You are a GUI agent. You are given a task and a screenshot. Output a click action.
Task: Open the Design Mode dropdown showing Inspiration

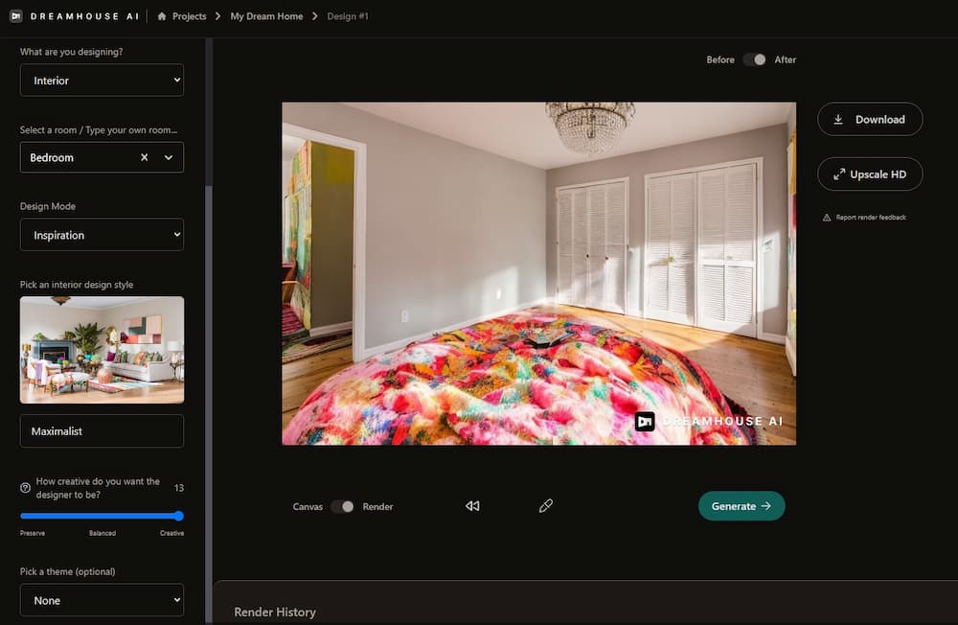coord(102,234)
